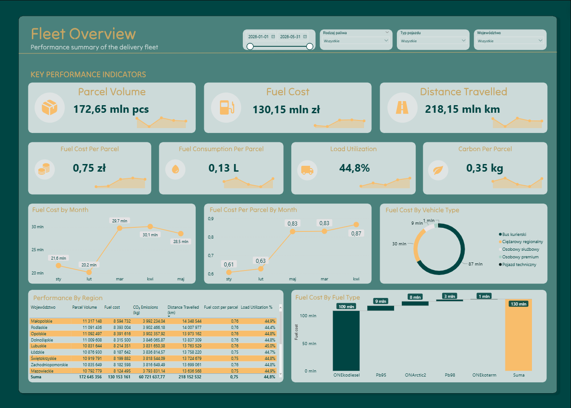Click the left handle of date range slider
571x408 pixels.
point(250,46)
